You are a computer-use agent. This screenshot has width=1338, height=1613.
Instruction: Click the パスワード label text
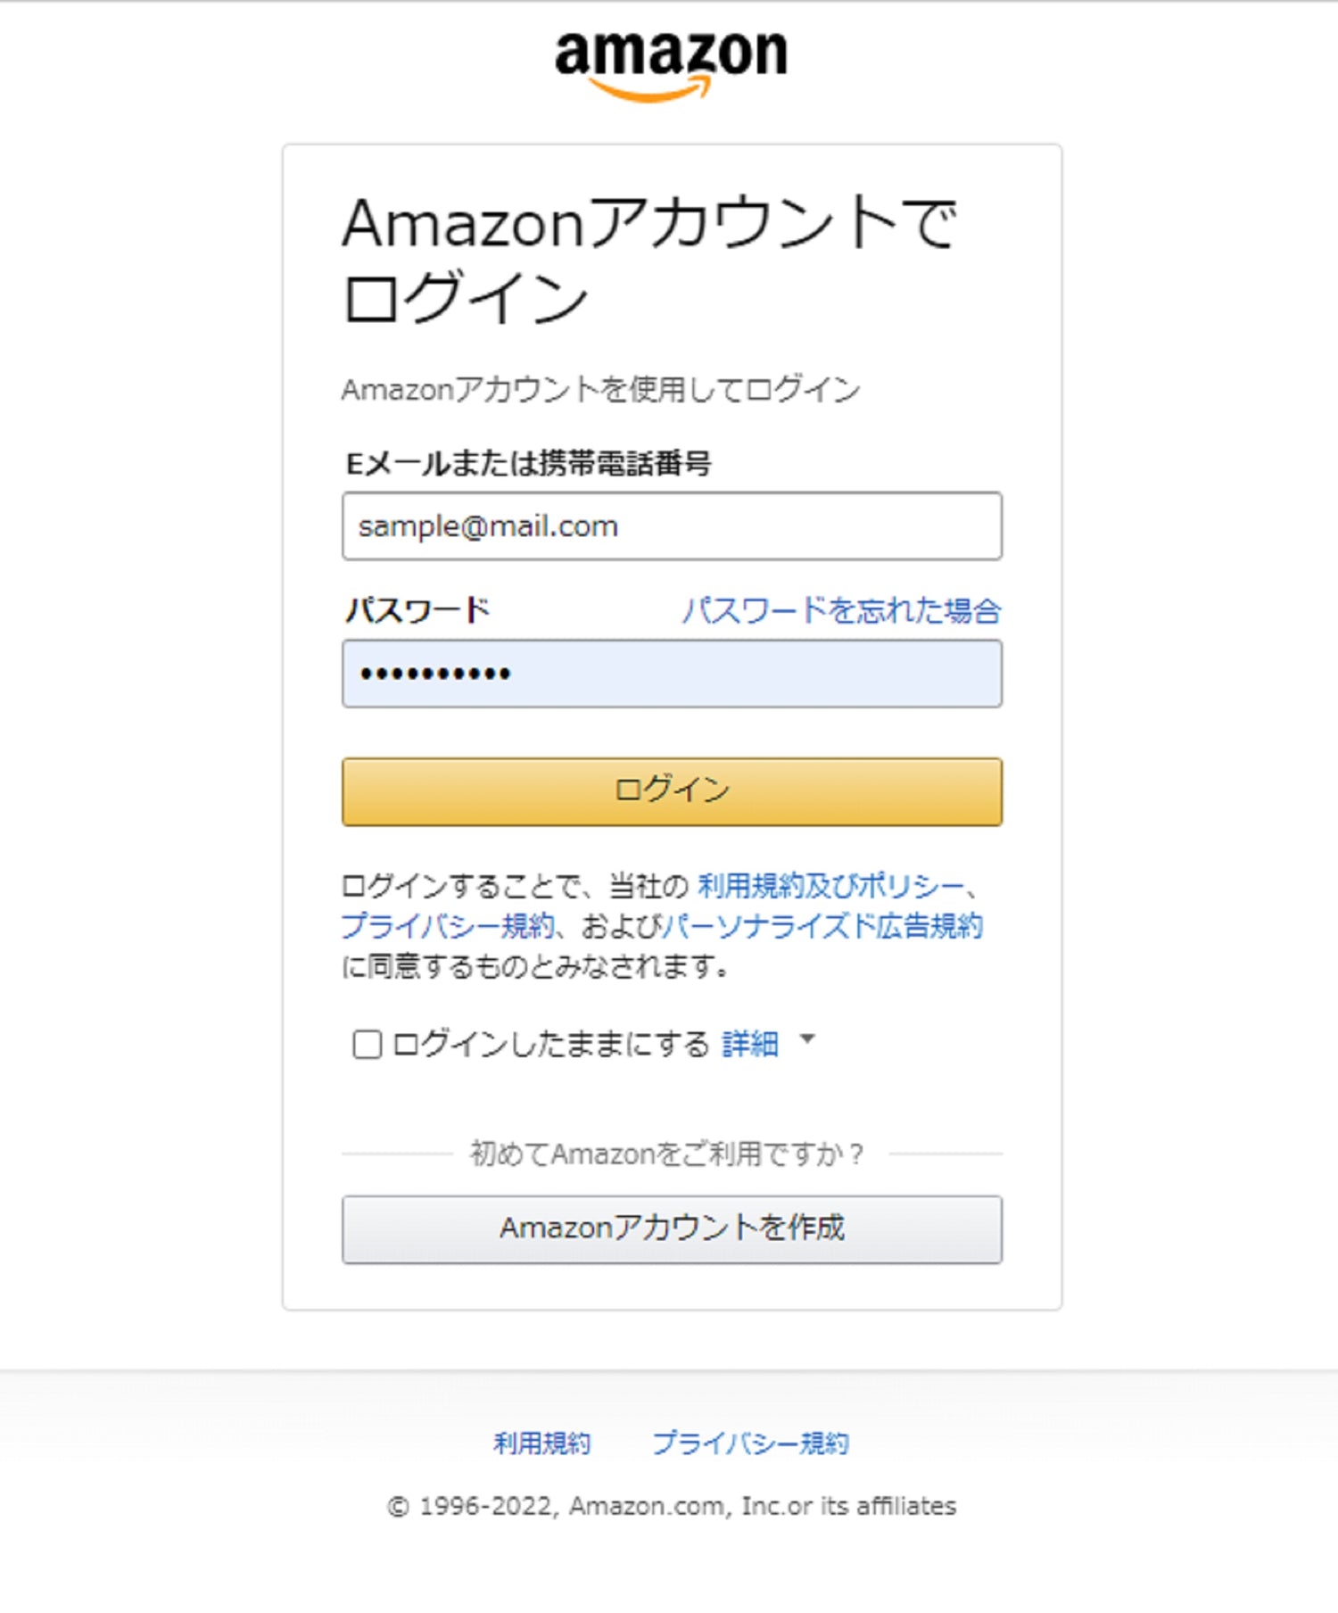417,611
